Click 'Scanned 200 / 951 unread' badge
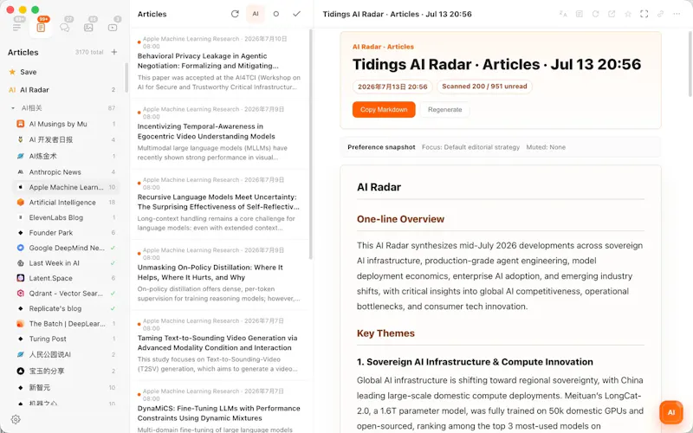The width and height of the screenshot is (693, 433). tap(484, 87)
